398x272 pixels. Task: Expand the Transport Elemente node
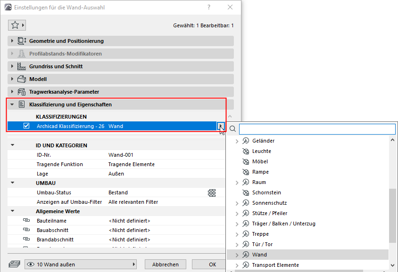point(237,265)
